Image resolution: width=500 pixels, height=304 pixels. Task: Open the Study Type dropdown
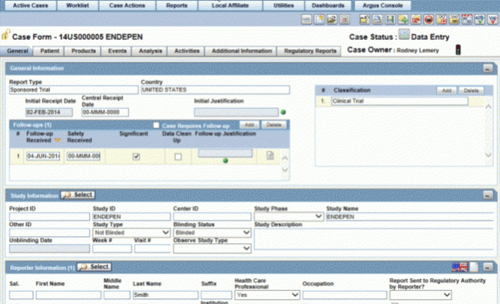coord(166,232)
